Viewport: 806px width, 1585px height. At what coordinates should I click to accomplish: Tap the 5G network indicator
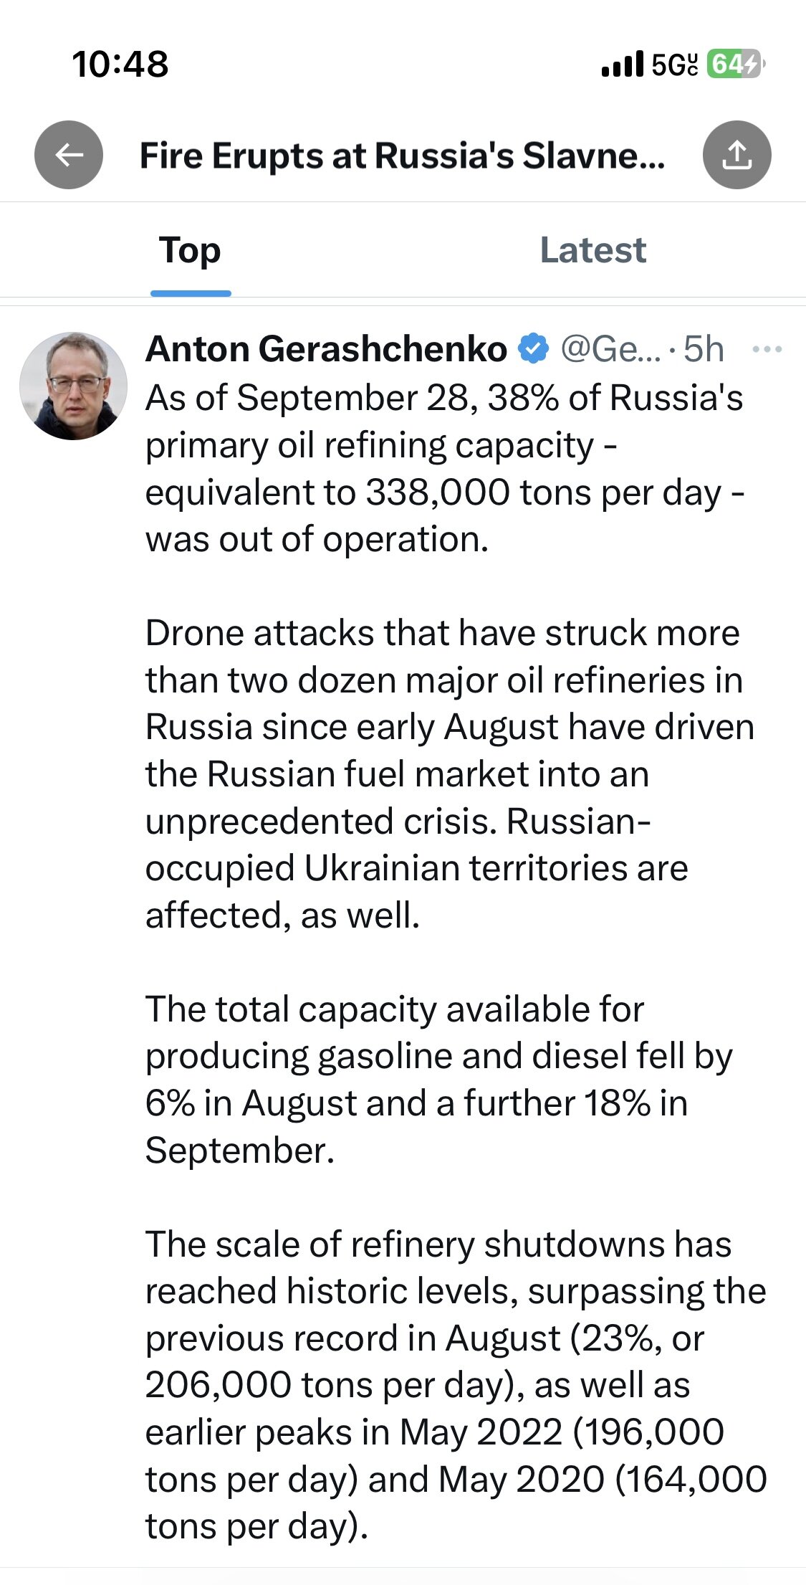pyautogui.click(x=673, y=65)
